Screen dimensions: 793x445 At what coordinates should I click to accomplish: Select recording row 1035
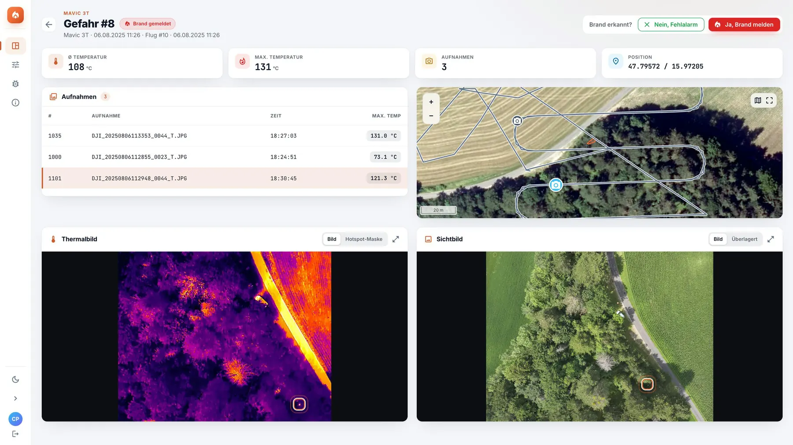225,136
